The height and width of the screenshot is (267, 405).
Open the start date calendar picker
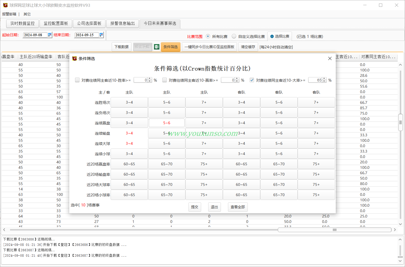click(x=50, y=35)
